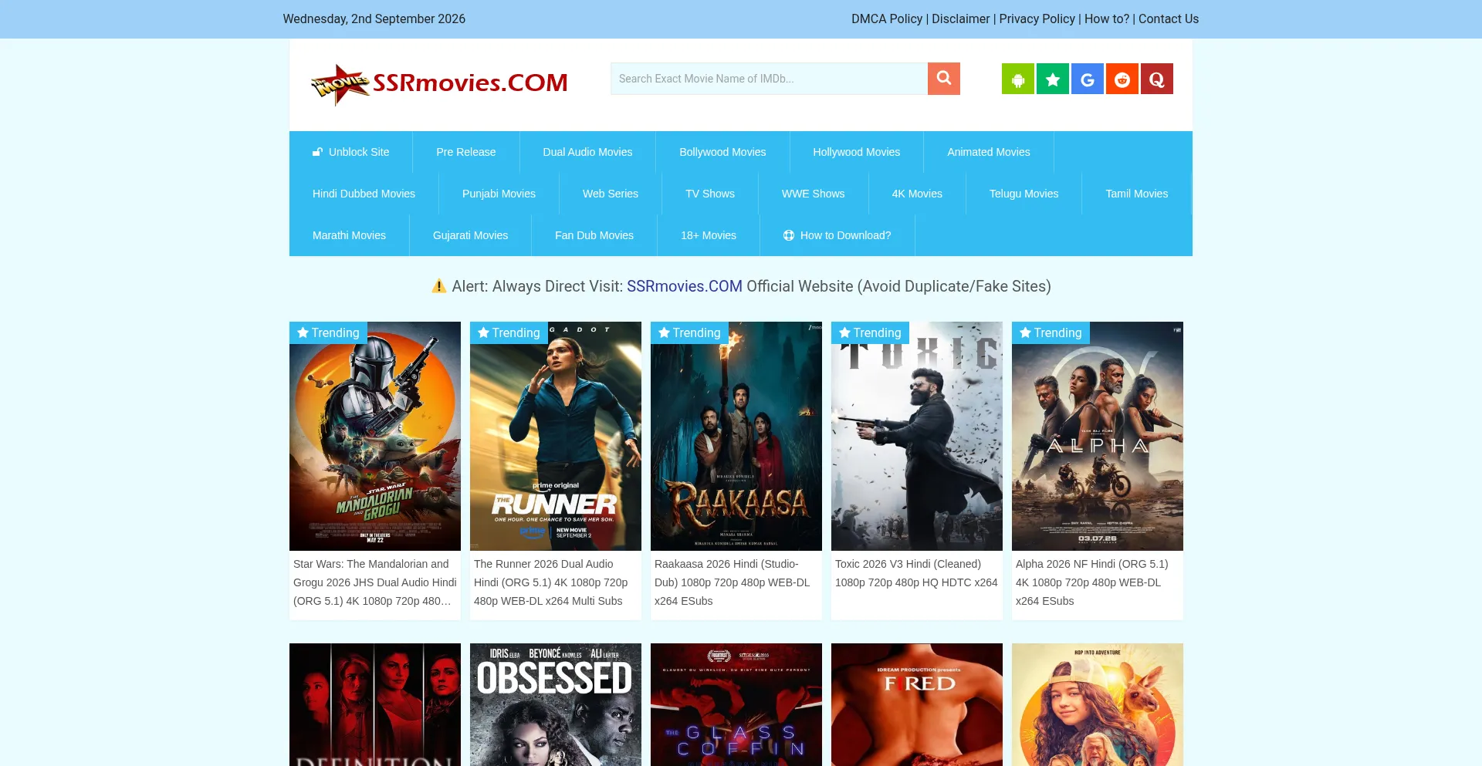Open the Alpha movie poster

1098,436
